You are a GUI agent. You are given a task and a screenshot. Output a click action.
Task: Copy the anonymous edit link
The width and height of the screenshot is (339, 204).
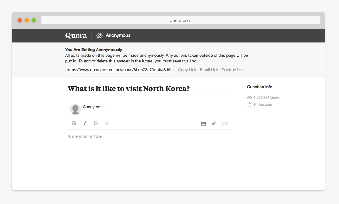[x=187, y=70]
